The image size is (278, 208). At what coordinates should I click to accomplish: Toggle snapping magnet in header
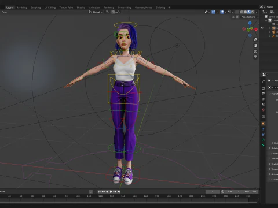click(113, 12)
